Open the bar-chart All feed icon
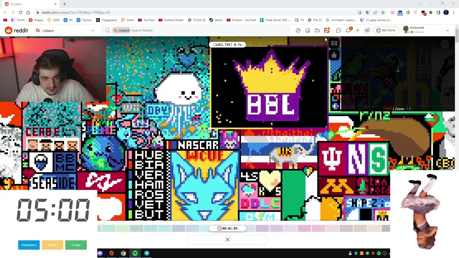The image size is (459, 258). (308, 30)
